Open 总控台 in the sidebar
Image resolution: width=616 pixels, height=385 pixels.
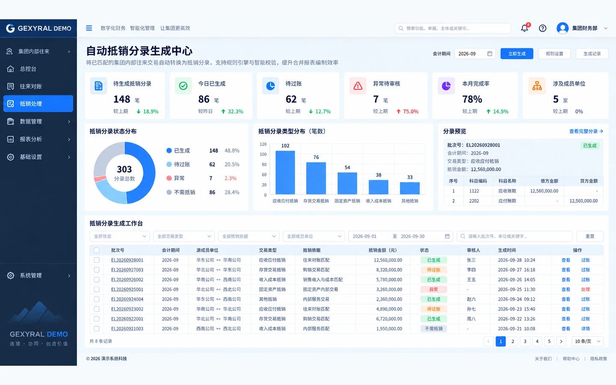pos(38,69)
